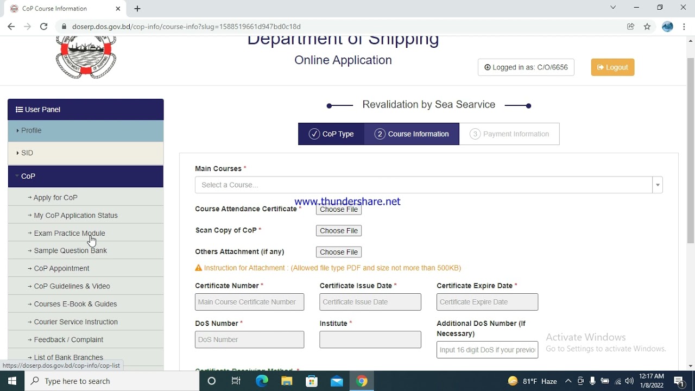Bookmark this page with star icon

[x=647, y=26]
